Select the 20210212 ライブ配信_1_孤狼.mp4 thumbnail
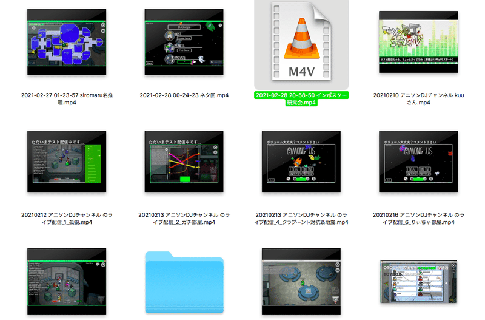The width and height of the screenshot is (485, 320). pyautogui.click(x=67, y=162)
